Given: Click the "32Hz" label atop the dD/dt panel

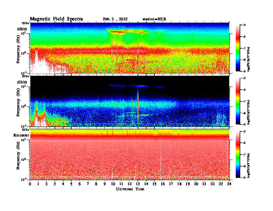Looking at the screenshot, I should pyautogui.click(x=26, y=76).
